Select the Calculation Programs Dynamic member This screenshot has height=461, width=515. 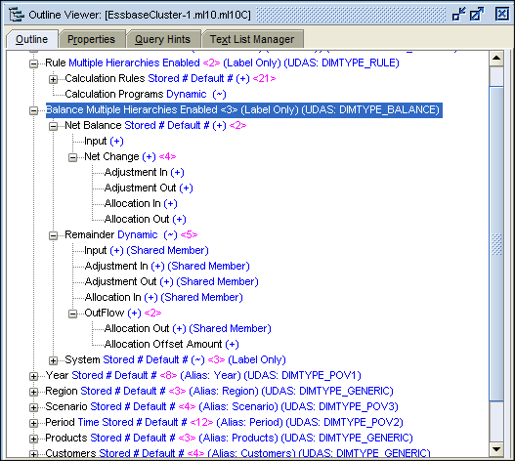tap(146, 94)
